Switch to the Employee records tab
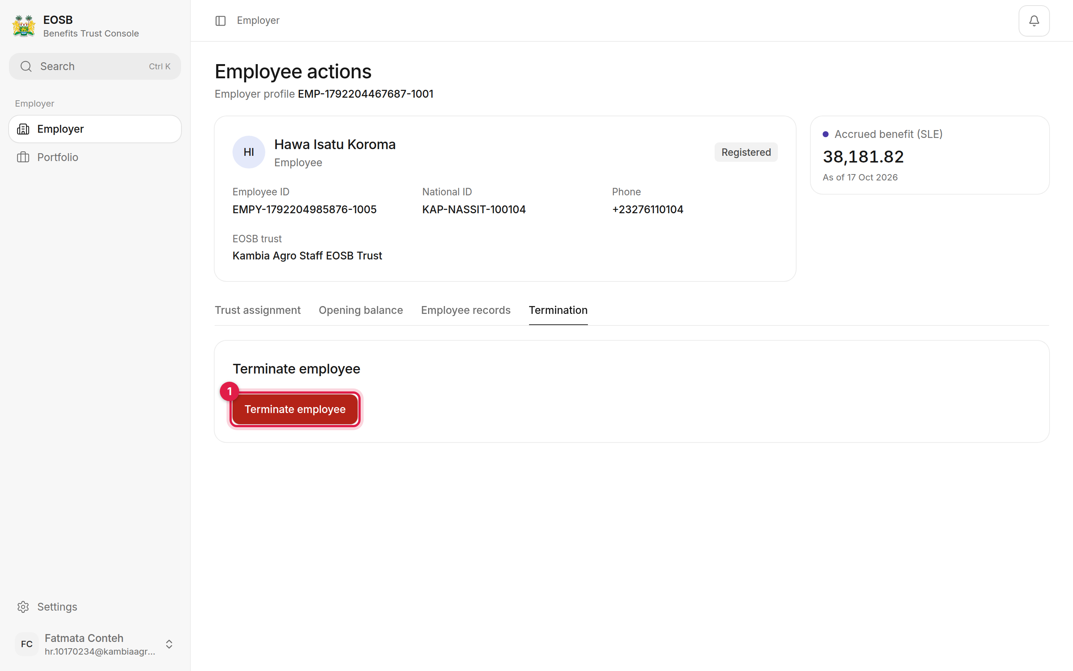 point(466,310)
